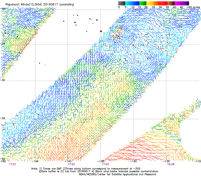
Task: Click the NOAA/NESDIS credit line
Action: pos(117,174)
